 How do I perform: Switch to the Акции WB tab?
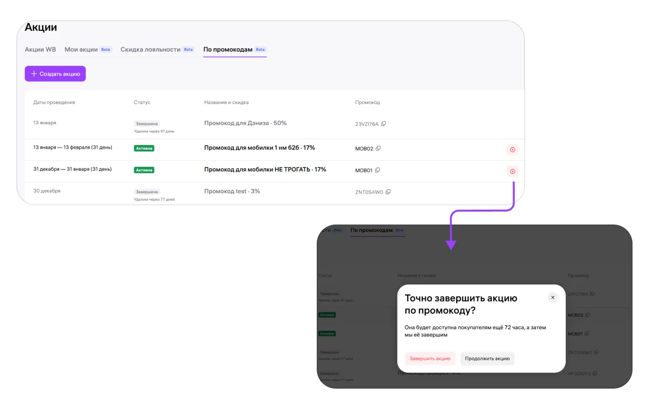[x=40, y=49]
